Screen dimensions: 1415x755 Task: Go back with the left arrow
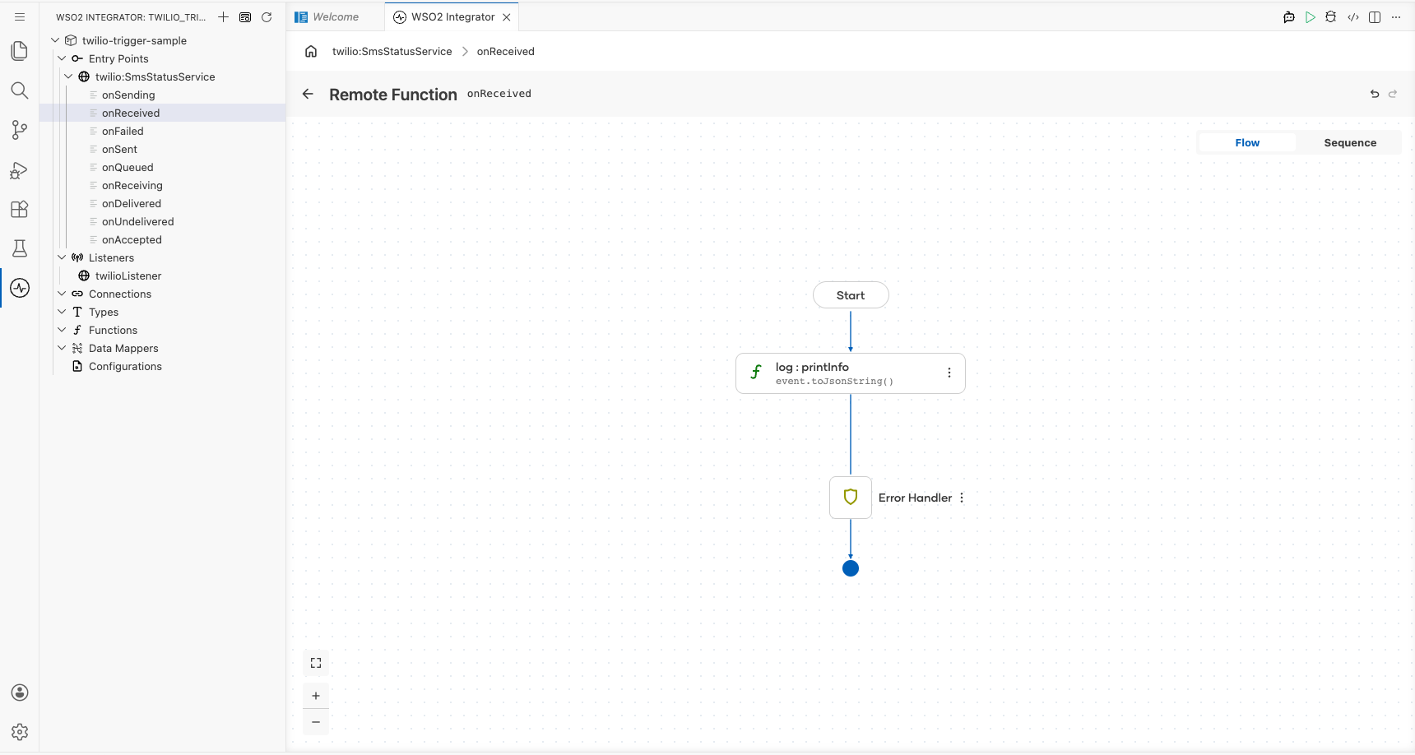pos(308,94)
